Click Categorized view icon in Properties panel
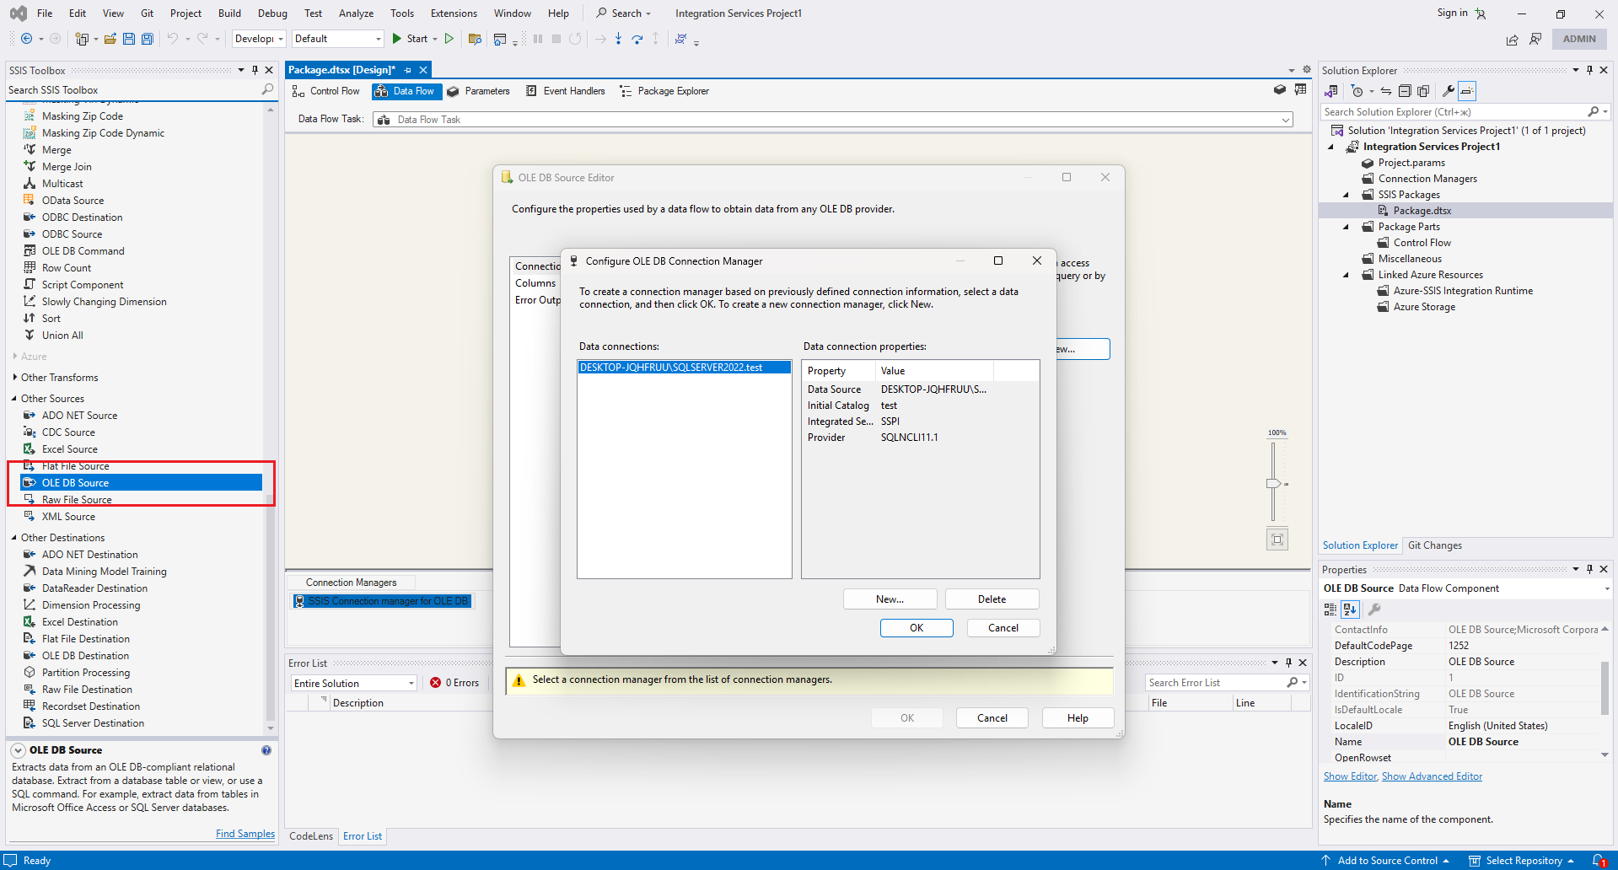This screenshot has height=870, width=1618. coord(1330,609)
